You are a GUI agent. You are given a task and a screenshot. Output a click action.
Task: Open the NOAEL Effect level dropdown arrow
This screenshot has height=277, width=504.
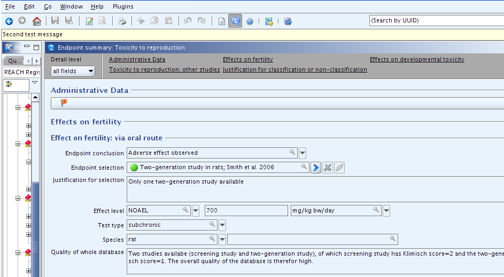tap(196, 211)
